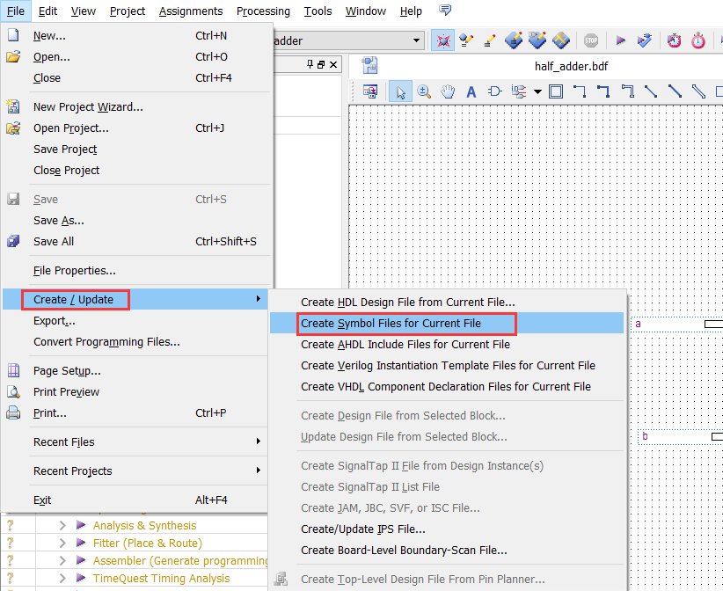Open the Chip Planner yellow grid icon
723x591 pixels.
pos(560,40)
